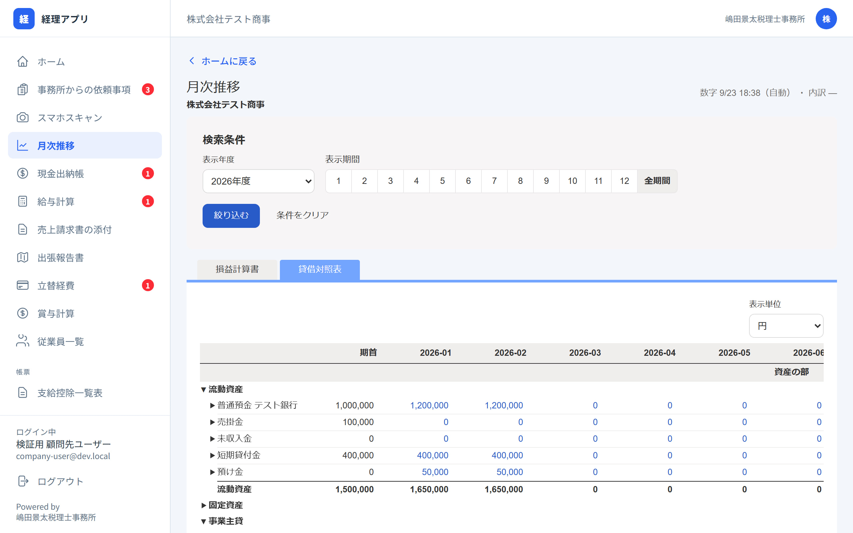The image size is (853, 533).
Task: Select period month 1
Action: [x=339, y=181]
